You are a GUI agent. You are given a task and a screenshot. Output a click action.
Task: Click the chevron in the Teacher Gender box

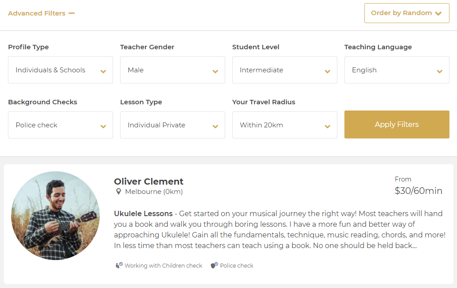(x=215, y=71)
